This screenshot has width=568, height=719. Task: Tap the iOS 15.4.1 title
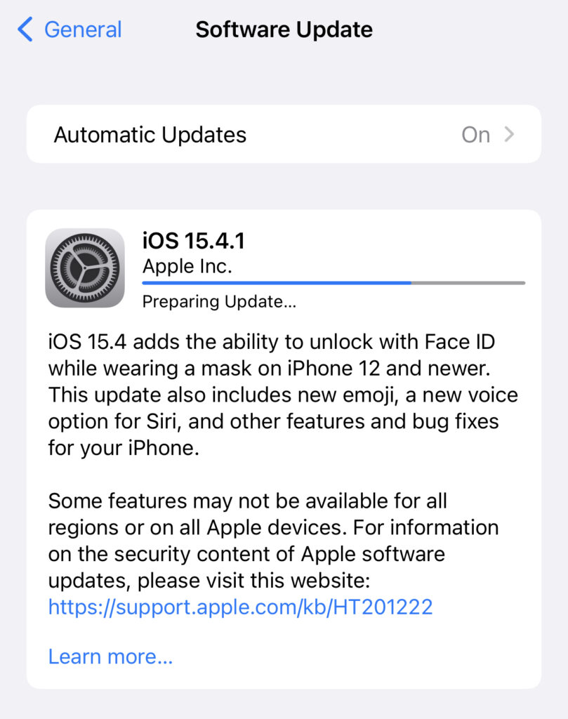(194, 241)
